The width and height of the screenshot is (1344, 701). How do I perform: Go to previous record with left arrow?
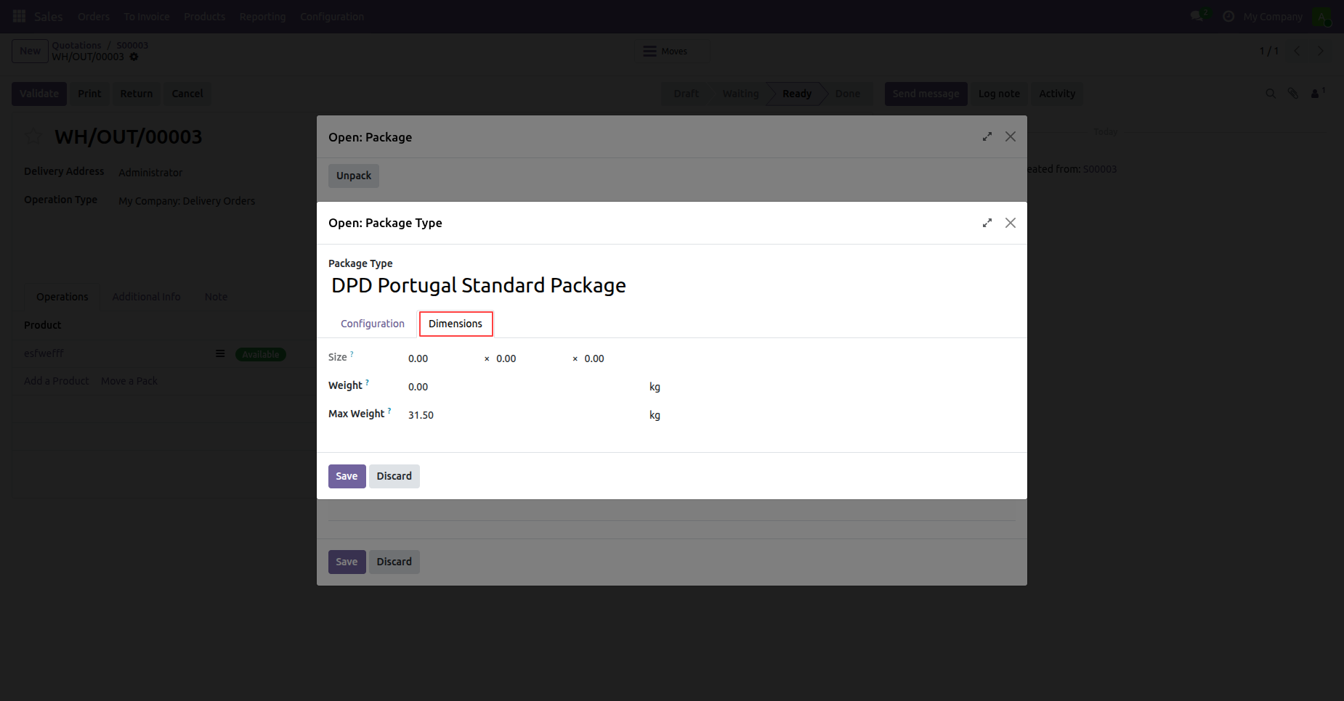click(x=1297, y=51)
